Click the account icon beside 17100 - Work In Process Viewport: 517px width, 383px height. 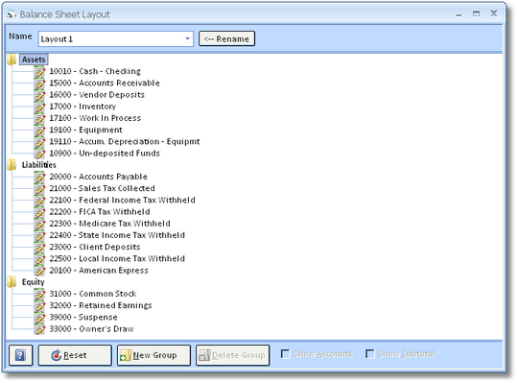[x=39, y=118]
